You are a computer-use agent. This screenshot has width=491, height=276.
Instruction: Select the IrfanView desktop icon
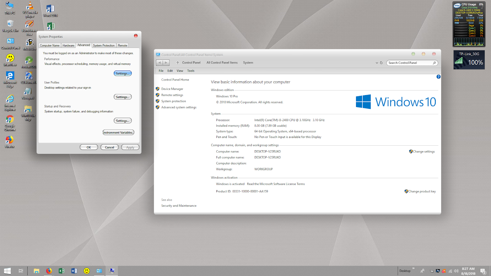10,60
